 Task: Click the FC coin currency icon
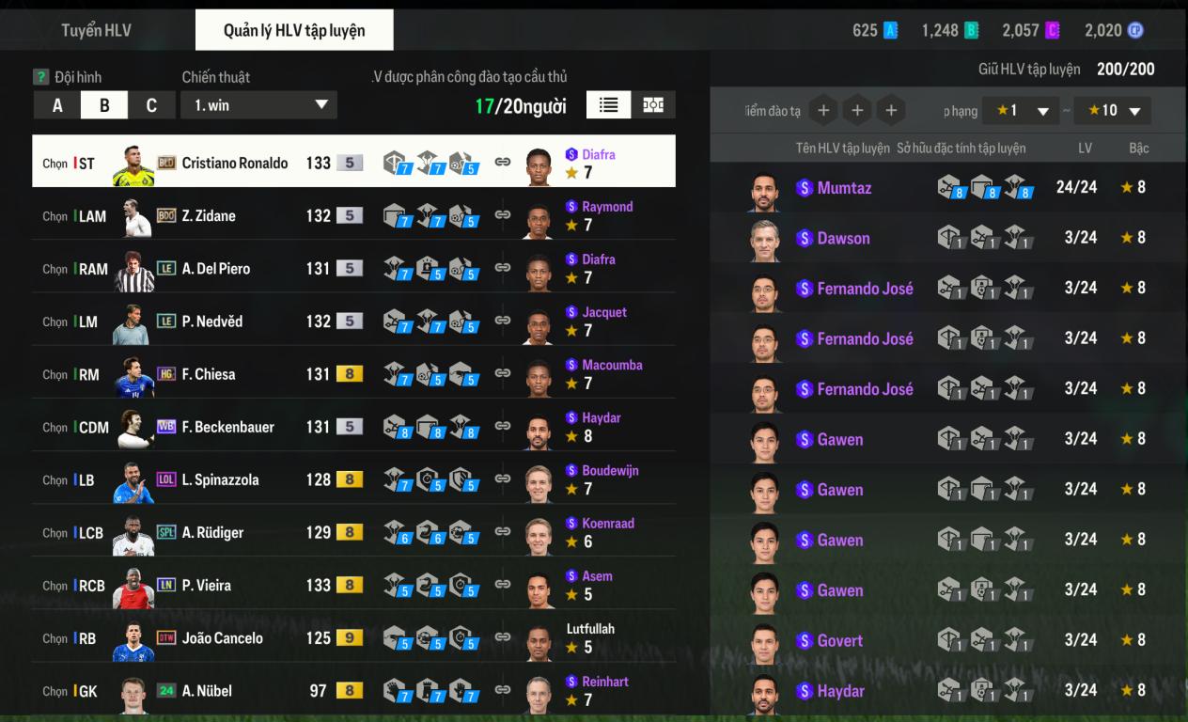coord(1135,30)
